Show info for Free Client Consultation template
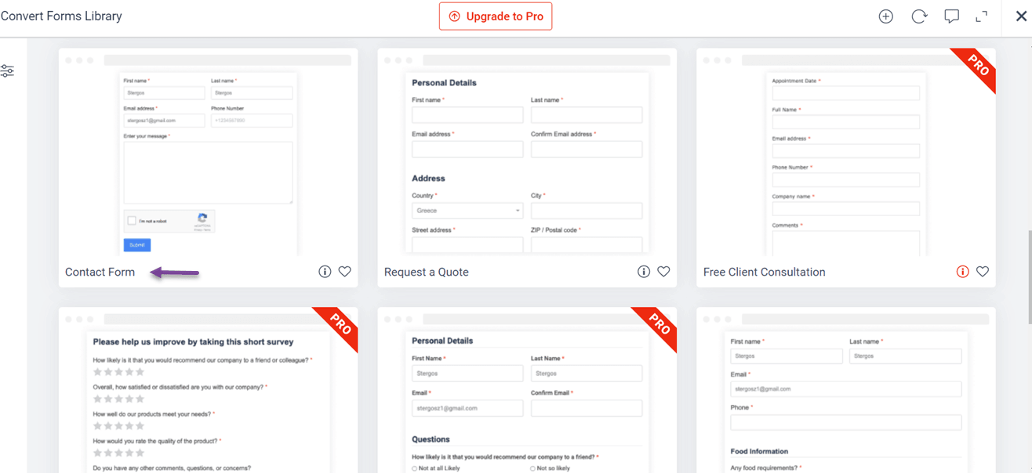The width and height of the screenshot is (1032, 473). [x=962, y=272]
